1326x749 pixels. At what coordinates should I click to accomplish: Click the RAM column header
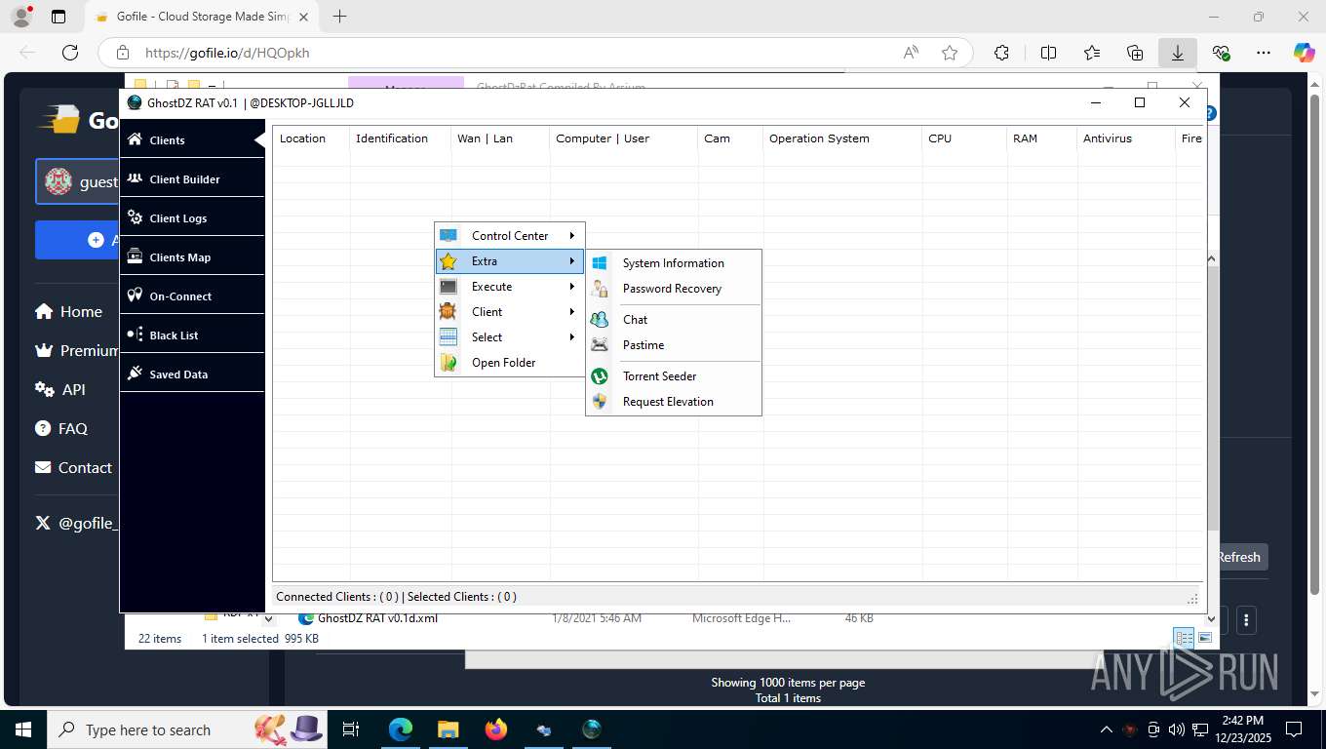point(1041,138)
